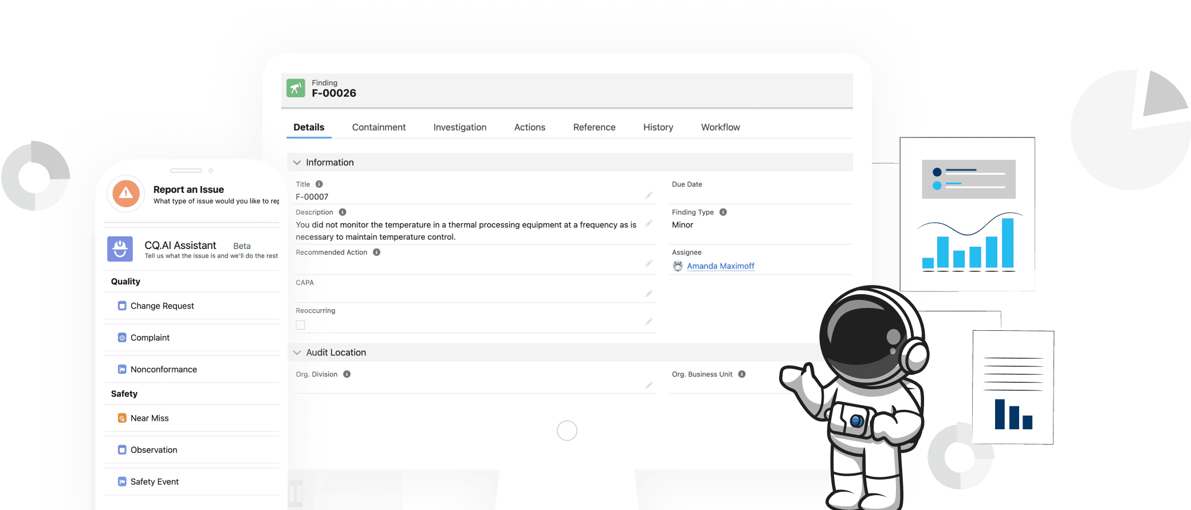Image resolution: width=1191 pixels, height=510 pixels.
Task: Select Change Request under Quality
Action: point(162,306)
